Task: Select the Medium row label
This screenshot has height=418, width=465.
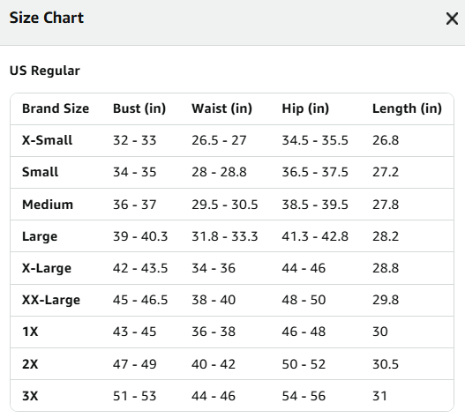Action: point(48,205)
